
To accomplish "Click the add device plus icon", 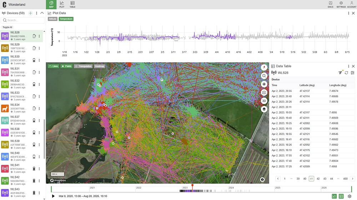I will pyautogui.click(x=30, y=13).
